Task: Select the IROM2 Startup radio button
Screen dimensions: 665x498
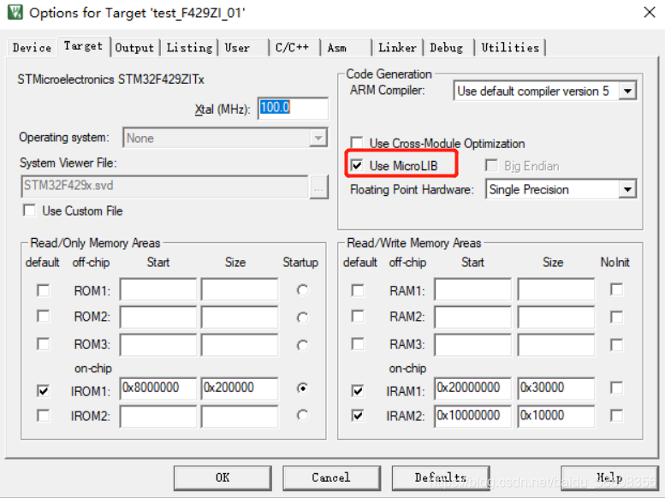Action: click(x=302, y=415)
